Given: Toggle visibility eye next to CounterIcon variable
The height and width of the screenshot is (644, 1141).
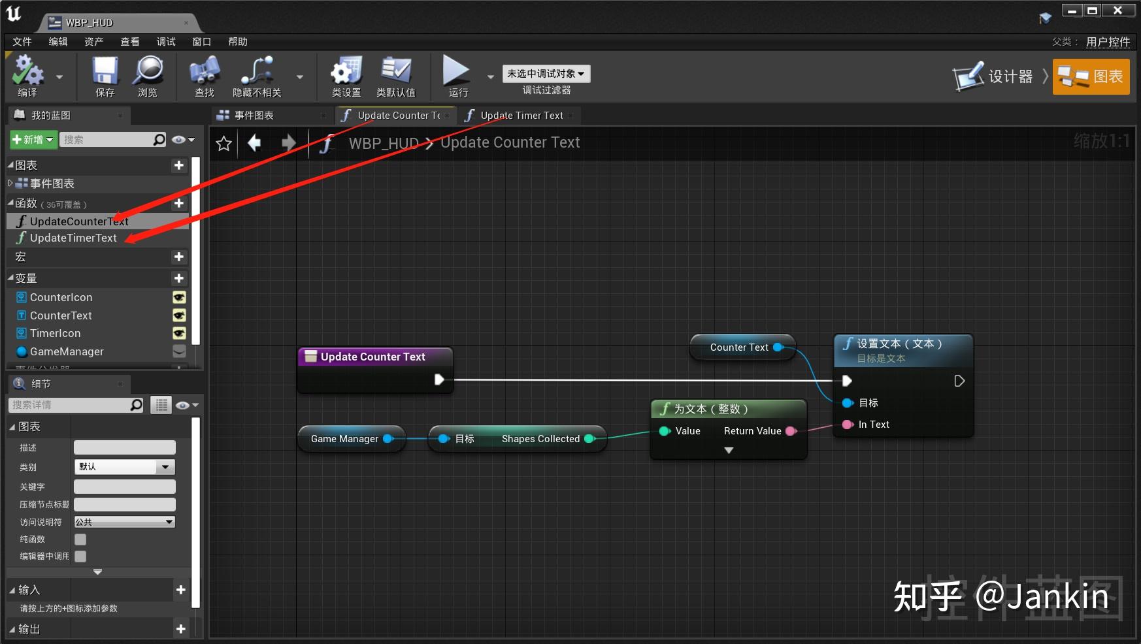Looking at the screenshot, I should click(x=179, y=297).
